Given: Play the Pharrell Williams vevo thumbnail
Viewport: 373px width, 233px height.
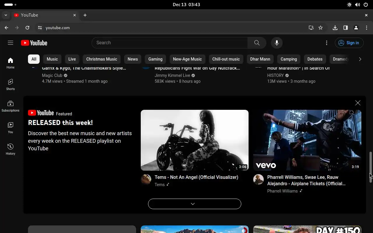Looking at the screenshot, I should click(307, 140).
